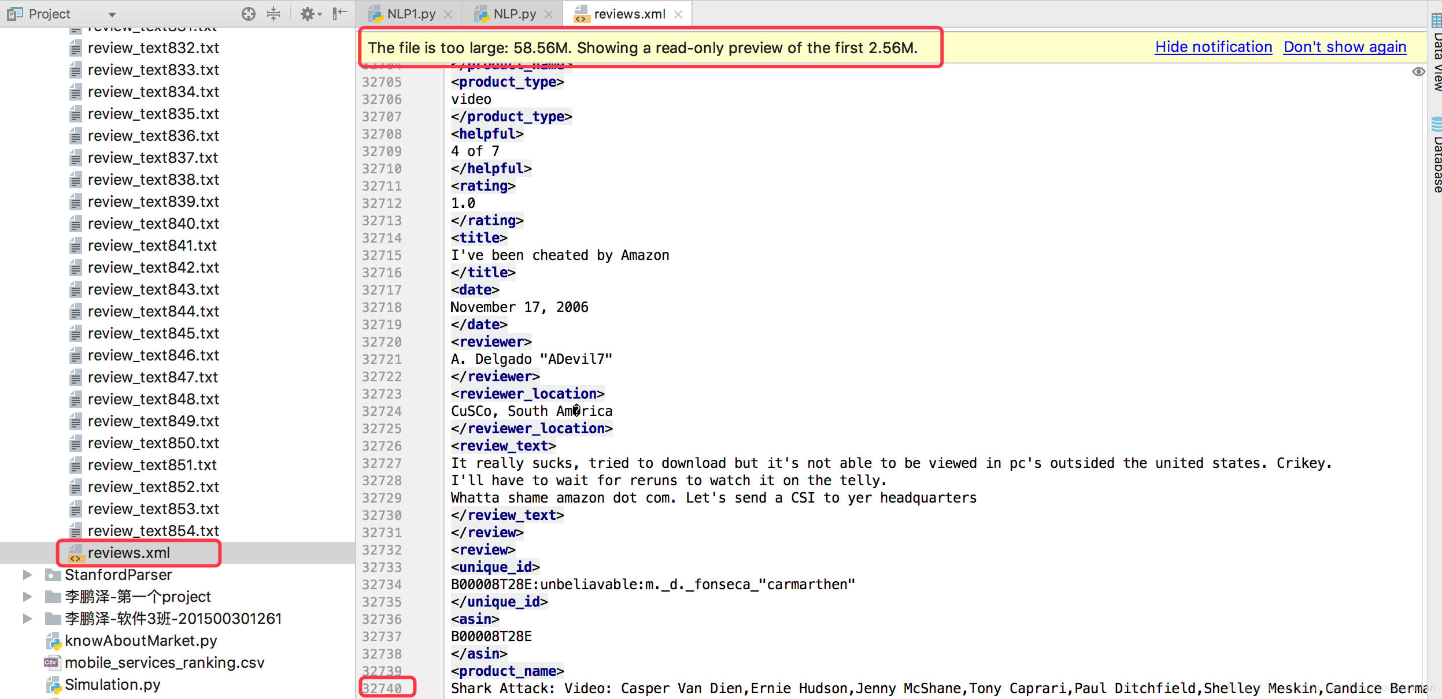Click the text 'I've been cheated by Amazon'
The height and width of the screenshot is (699, 1442).
click(x=560, y=255)
